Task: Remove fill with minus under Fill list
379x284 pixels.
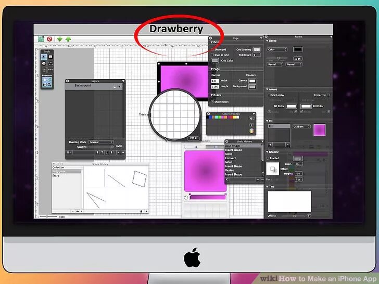Action: [x=287, y=145]
